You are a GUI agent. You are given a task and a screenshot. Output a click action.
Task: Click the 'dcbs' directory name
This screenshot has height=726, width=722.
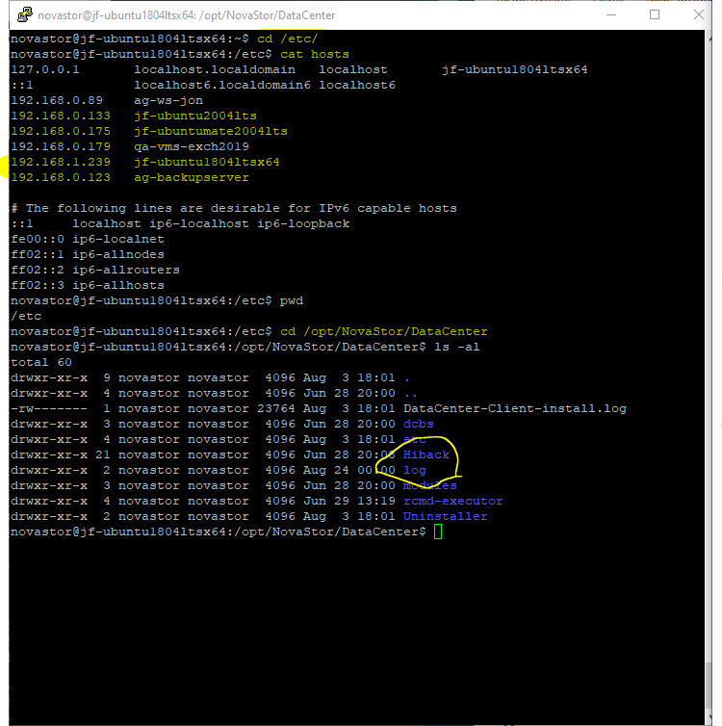click(x=419, y=424)
